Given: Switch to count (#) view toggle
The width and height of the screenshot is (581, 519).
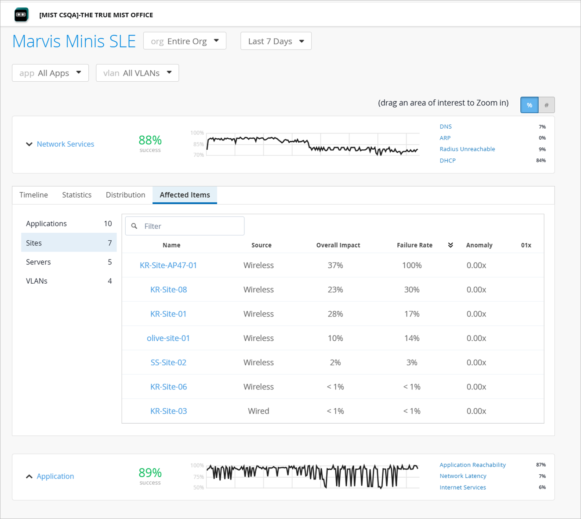Looking at the screenshot, I should [x=546, y=105].
